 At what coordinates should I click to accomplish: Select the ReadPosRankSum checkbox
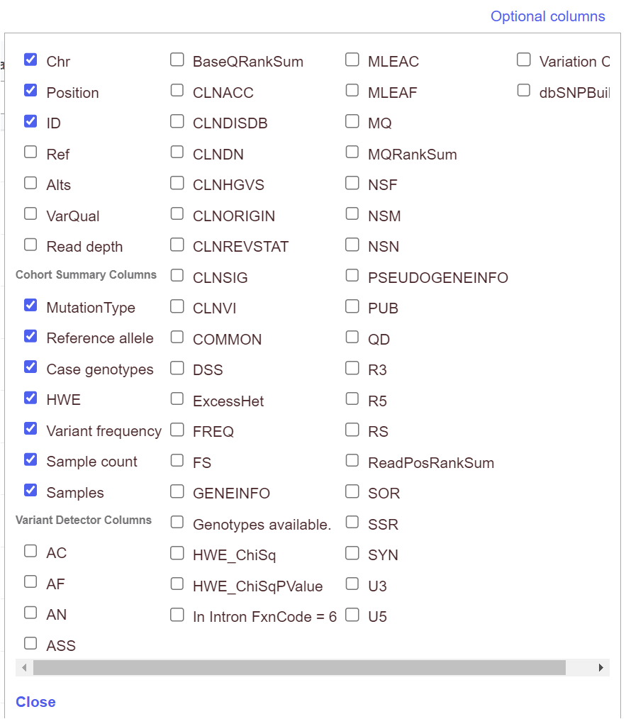pyautogui.click(x=352, y=461)
